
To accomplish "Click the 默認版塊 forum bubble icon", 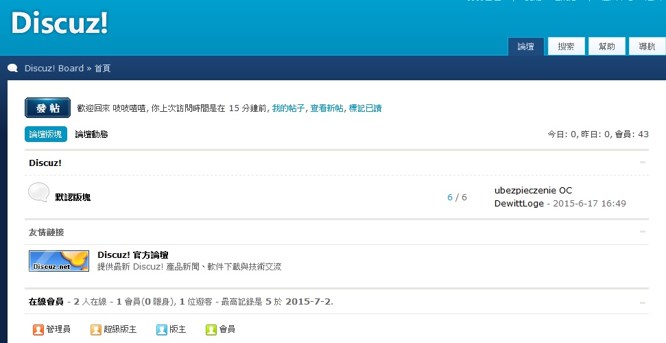I will click(x=38, y=192).
